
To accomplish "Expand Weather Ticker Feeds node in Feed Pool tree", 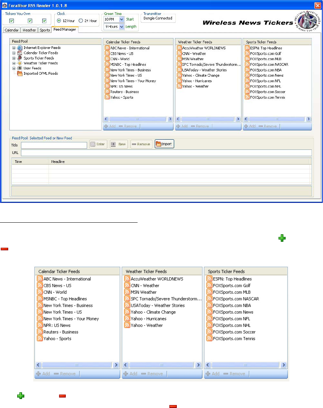I will click(14, 63).
